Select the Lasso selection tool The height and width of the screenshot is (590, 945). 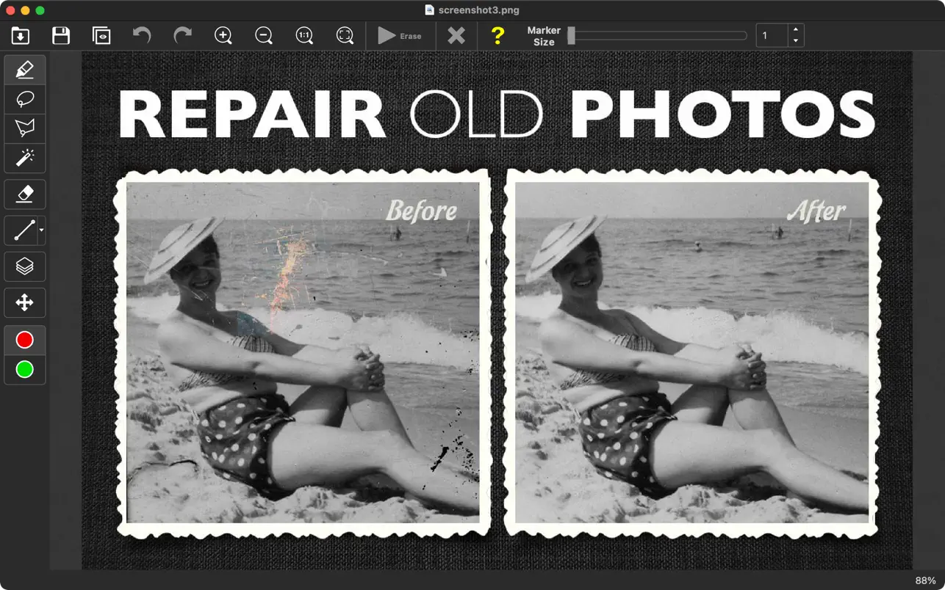click(25, 100)
